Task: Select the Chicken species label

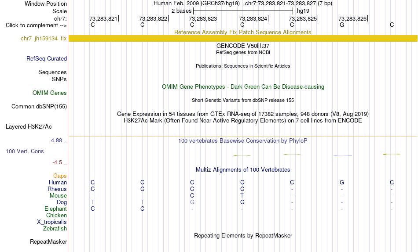Action: 56,215
